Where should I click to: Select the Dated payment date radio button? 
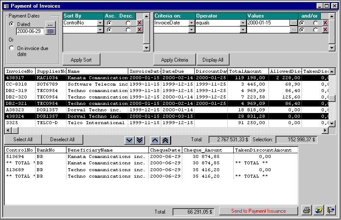pyautogui.click(x=12, y=24)
